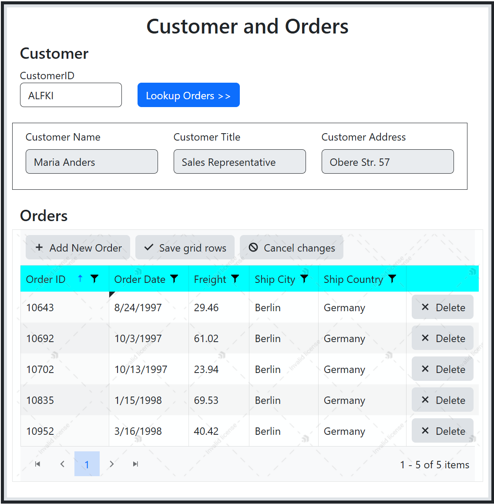Click Berlin in the order 10702 row
This screenshot has height=504, width=494.
(268, 370)
